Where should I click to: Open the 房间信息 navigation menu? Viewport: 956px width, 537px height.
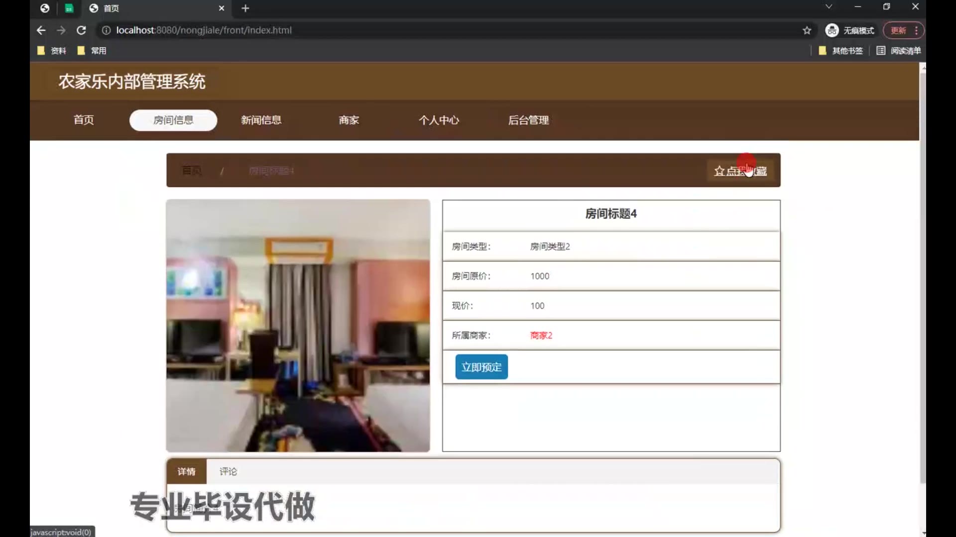click(x=173, y=120)
